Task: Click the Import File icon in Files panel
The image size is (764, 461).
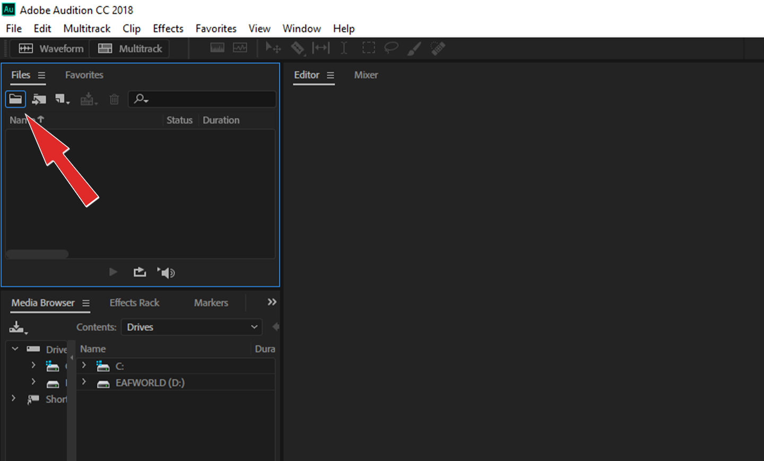Action: coord(39,99)
